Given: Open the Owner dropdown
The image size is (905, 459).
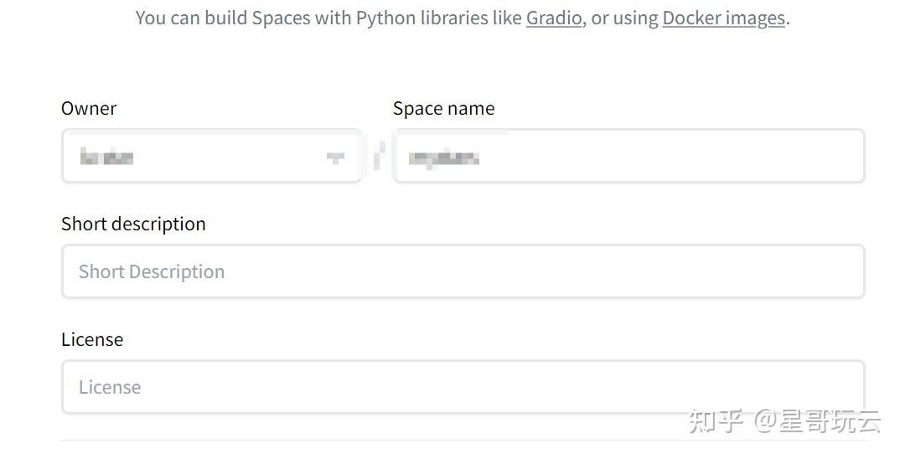Looking at the screenshot, I should [211, 157].
